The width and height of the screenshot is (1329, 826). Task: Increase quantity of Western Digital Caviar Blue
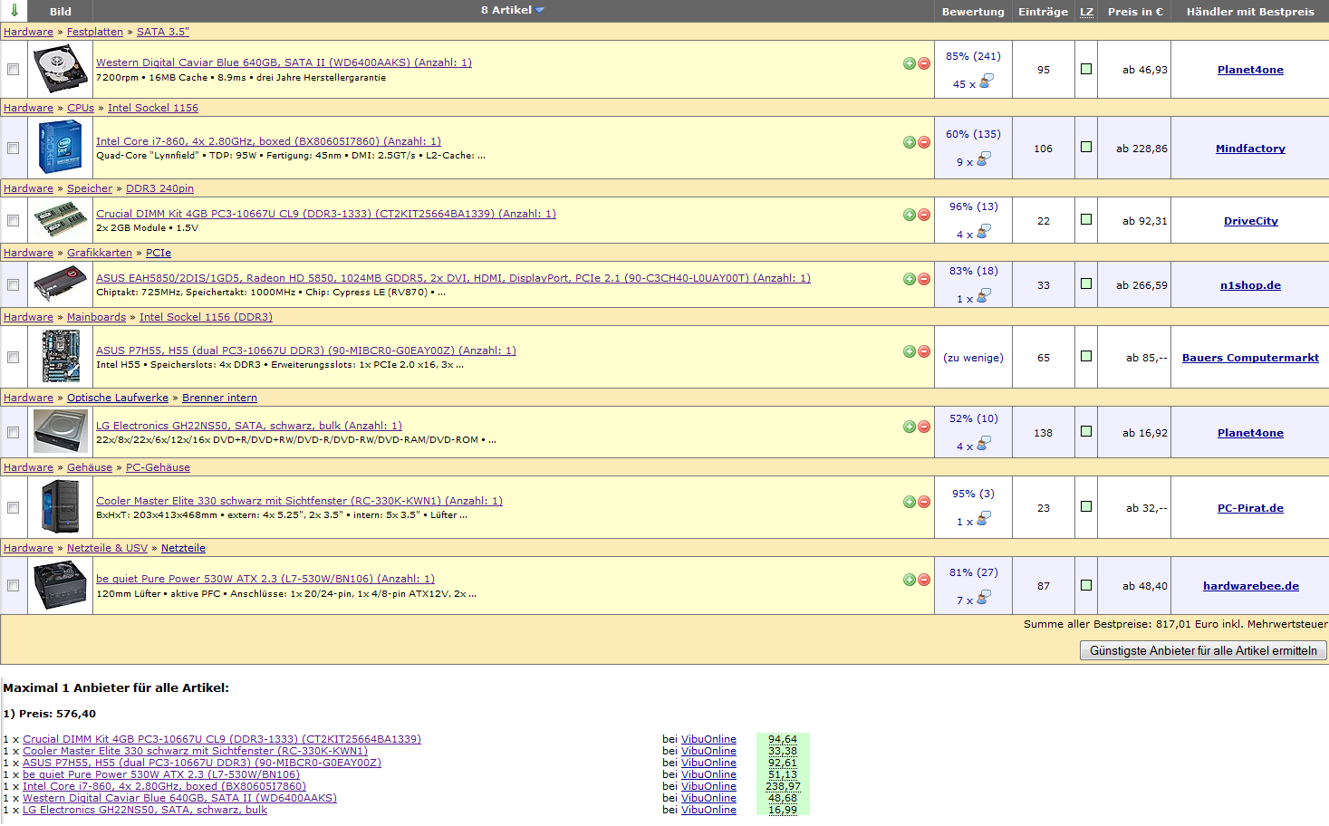pyautogui.click(x=910, y=63)
